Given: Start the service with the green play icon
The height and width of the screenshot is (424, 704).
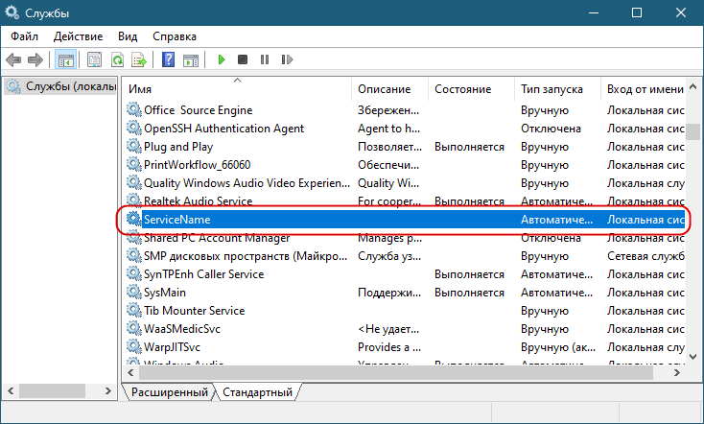Looking at the screenshot, I should (x=221, y=59).
